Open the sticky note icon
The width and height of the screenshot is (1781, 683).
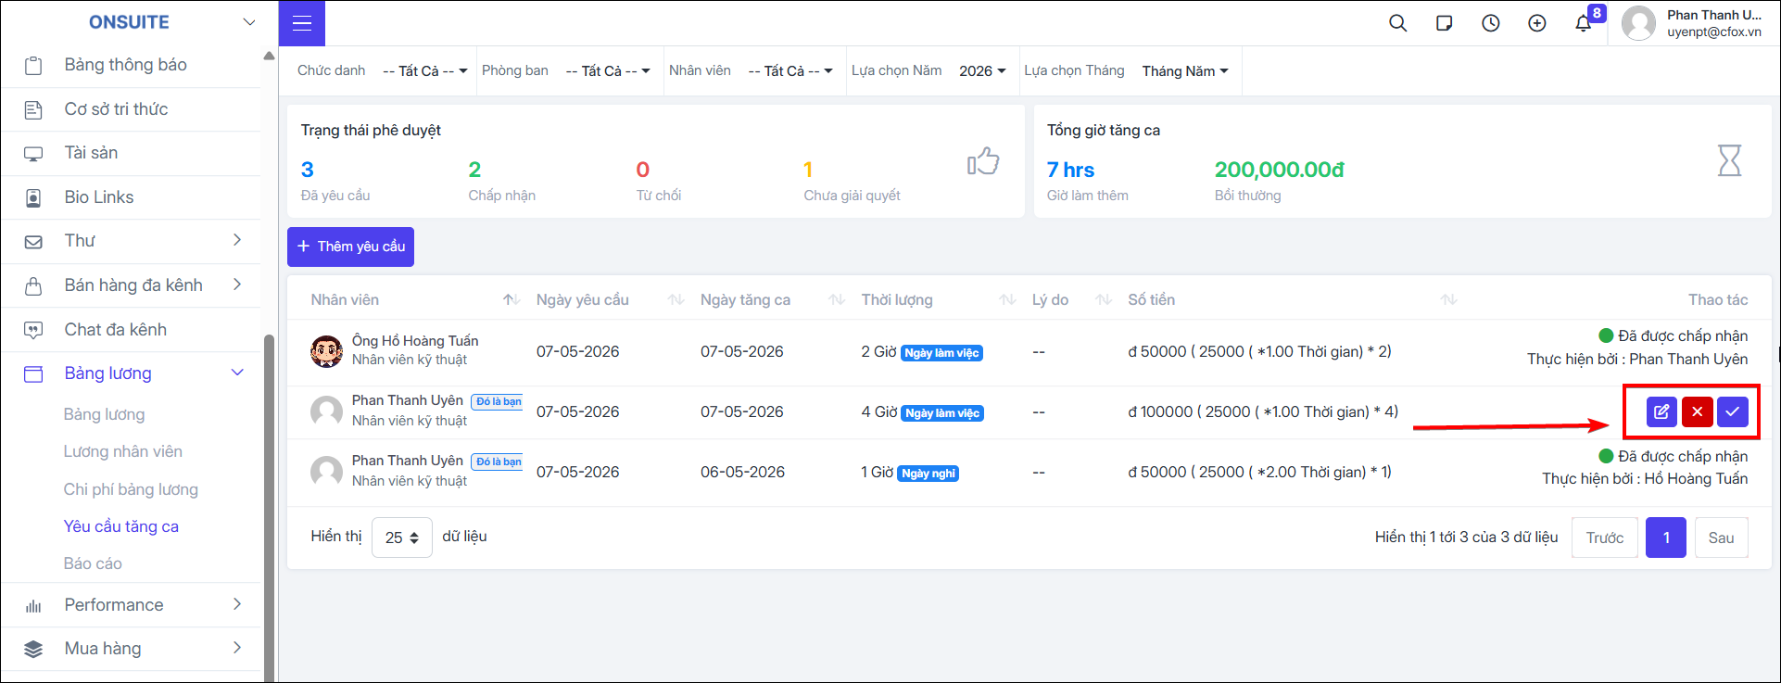(x=1444, y=23)
